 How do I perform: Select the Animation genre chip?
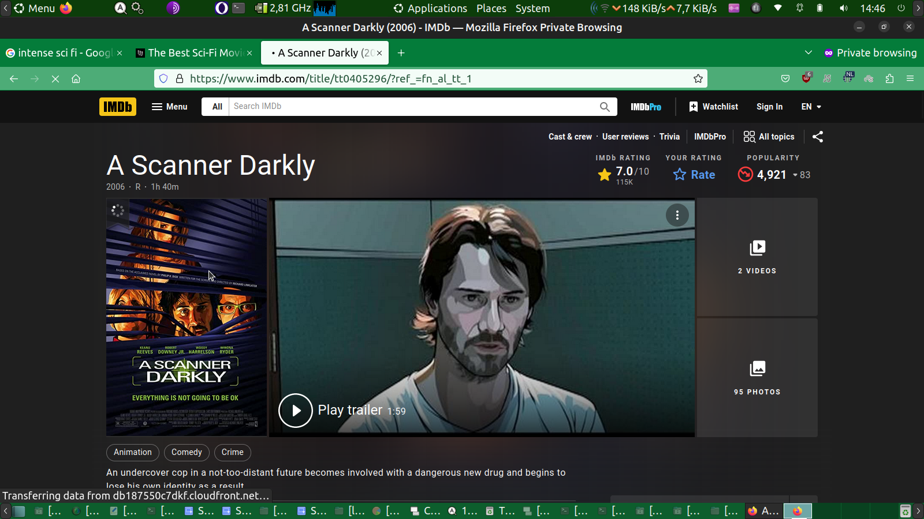(133, 452)
